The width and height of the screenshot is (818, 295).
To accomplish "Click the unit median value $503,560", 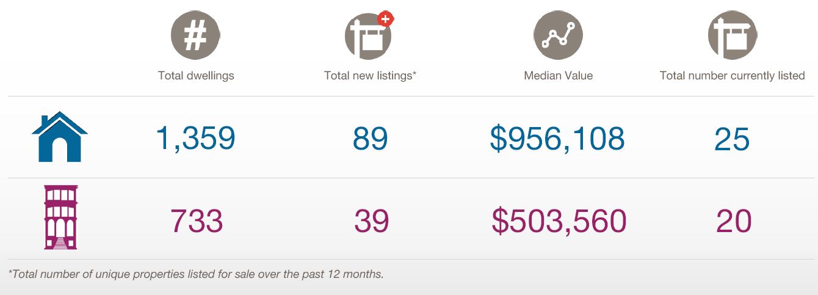I will point(559,220).
